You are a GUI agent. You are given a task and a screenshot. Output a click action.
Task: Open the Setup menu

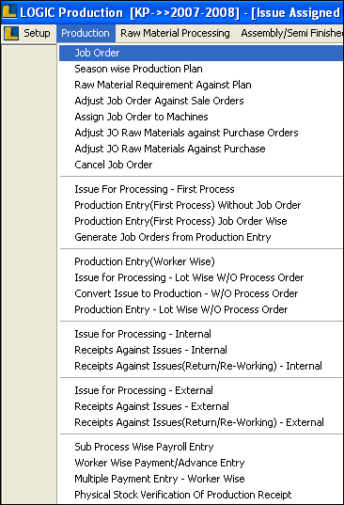coord(37,33)
